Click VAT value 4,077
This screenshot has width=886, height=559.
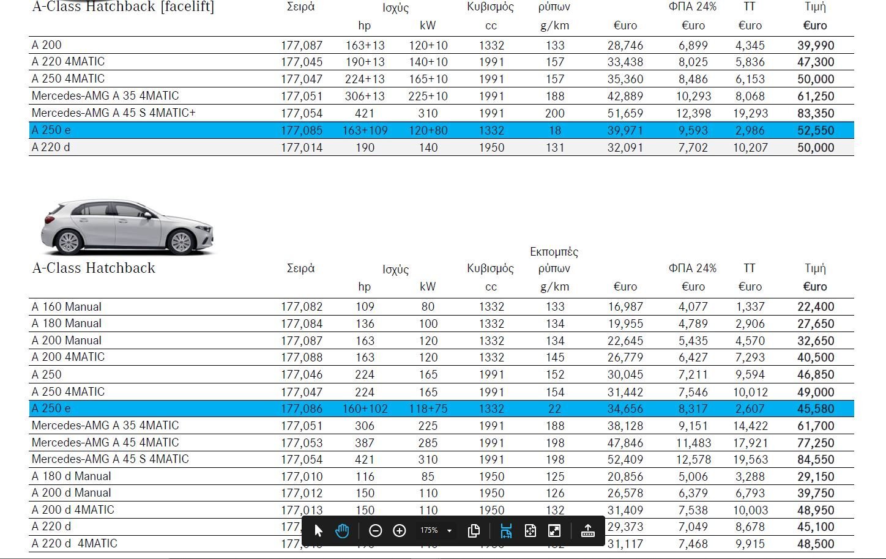coord(693,307)
